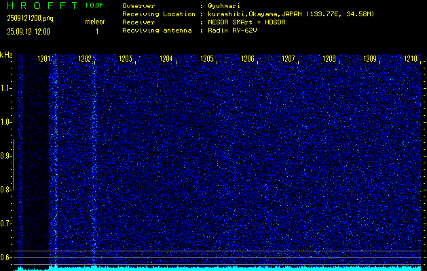Click the bright meteor echo streak after 1201
This screenshot has width=427, height=271.
[x=56, y=161]
